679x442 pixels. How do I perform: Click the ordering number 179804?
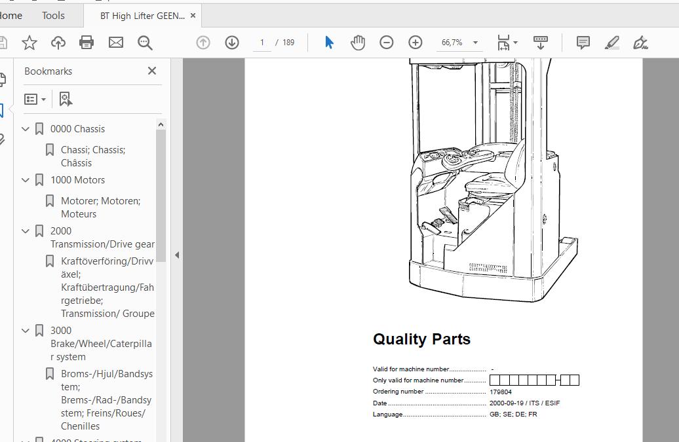click(501, 392)
